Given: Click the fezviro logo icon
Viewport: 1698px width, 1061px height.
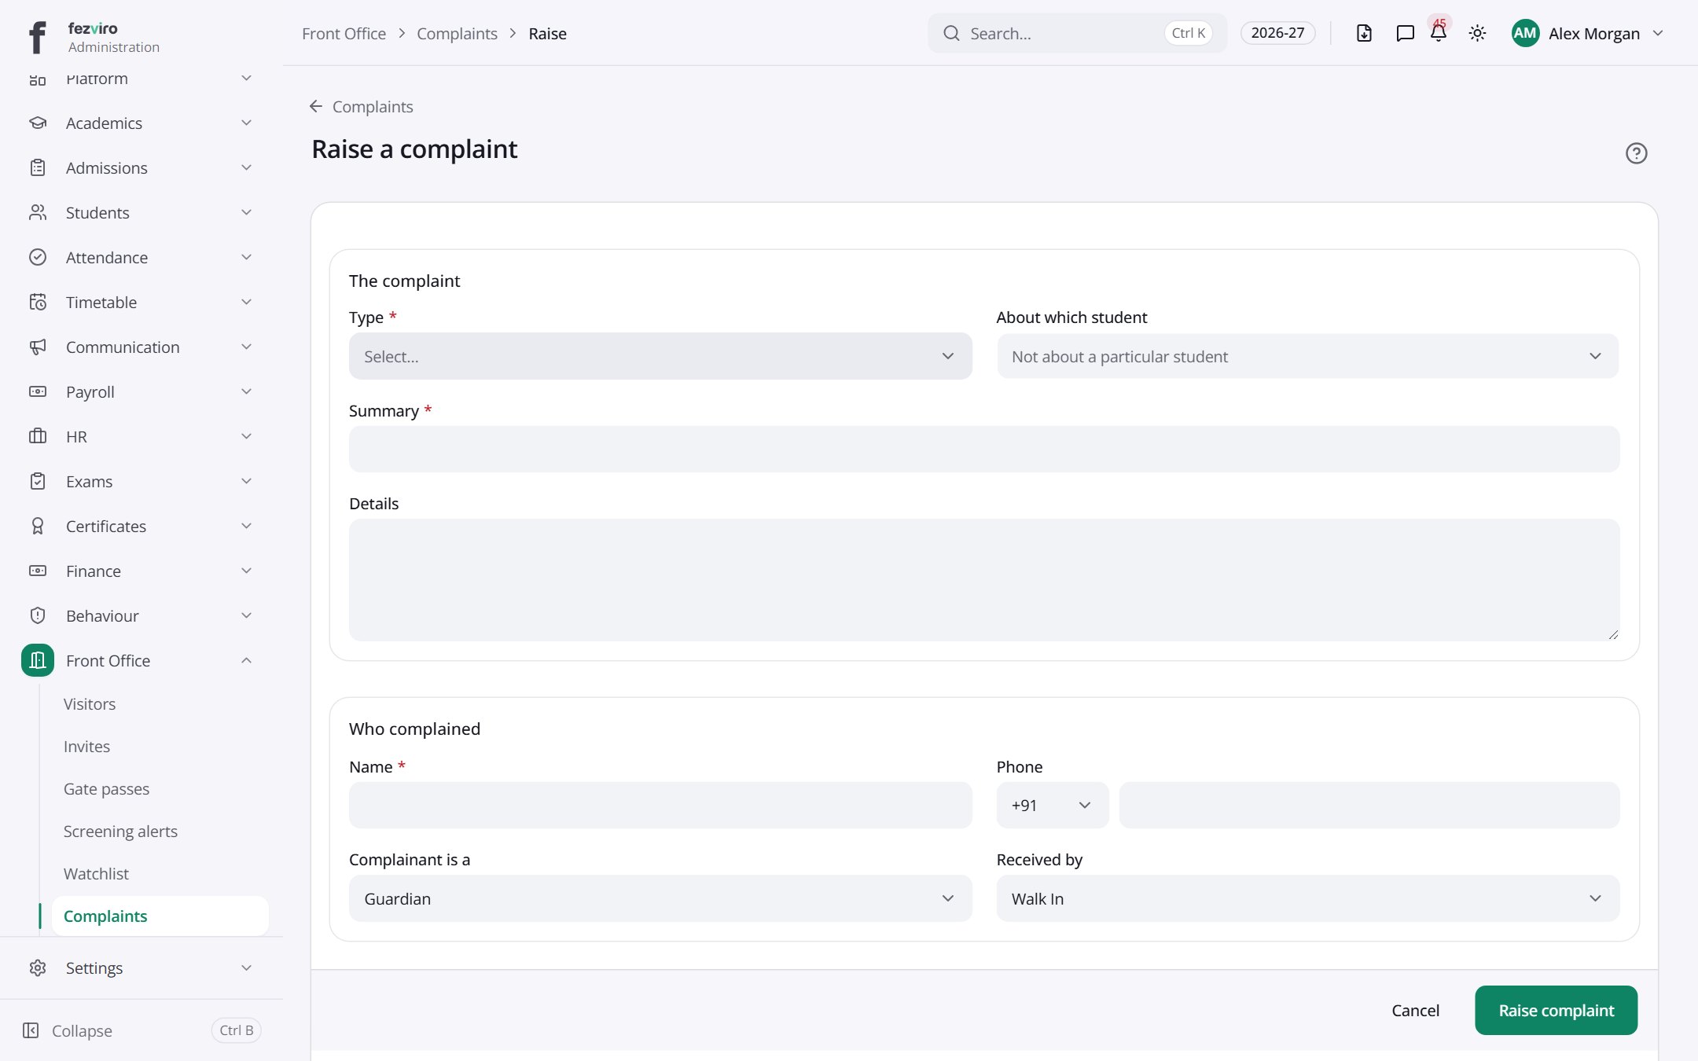Looking at the screenshot, I should pyautogui.click(x=37, y=37).
